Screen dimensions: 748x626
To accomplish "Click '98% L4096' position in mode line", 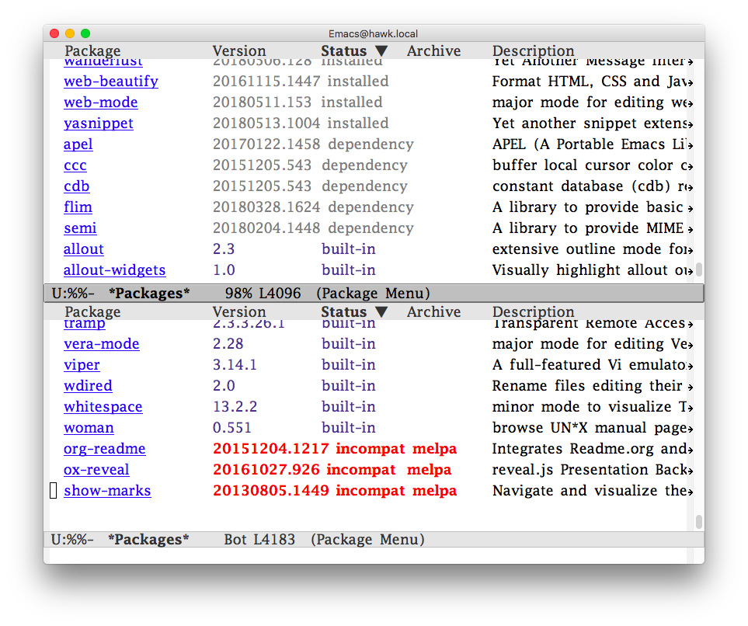I will click(x=263, y=293).
